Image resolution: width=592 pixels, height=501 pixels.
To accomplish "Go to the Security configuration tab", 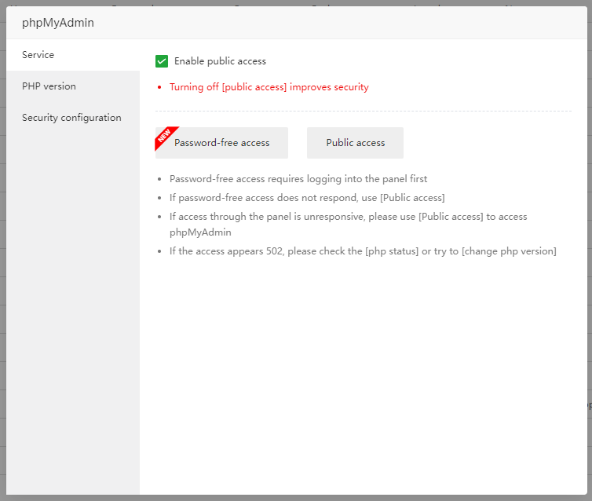I will click(x=71, y=118).
